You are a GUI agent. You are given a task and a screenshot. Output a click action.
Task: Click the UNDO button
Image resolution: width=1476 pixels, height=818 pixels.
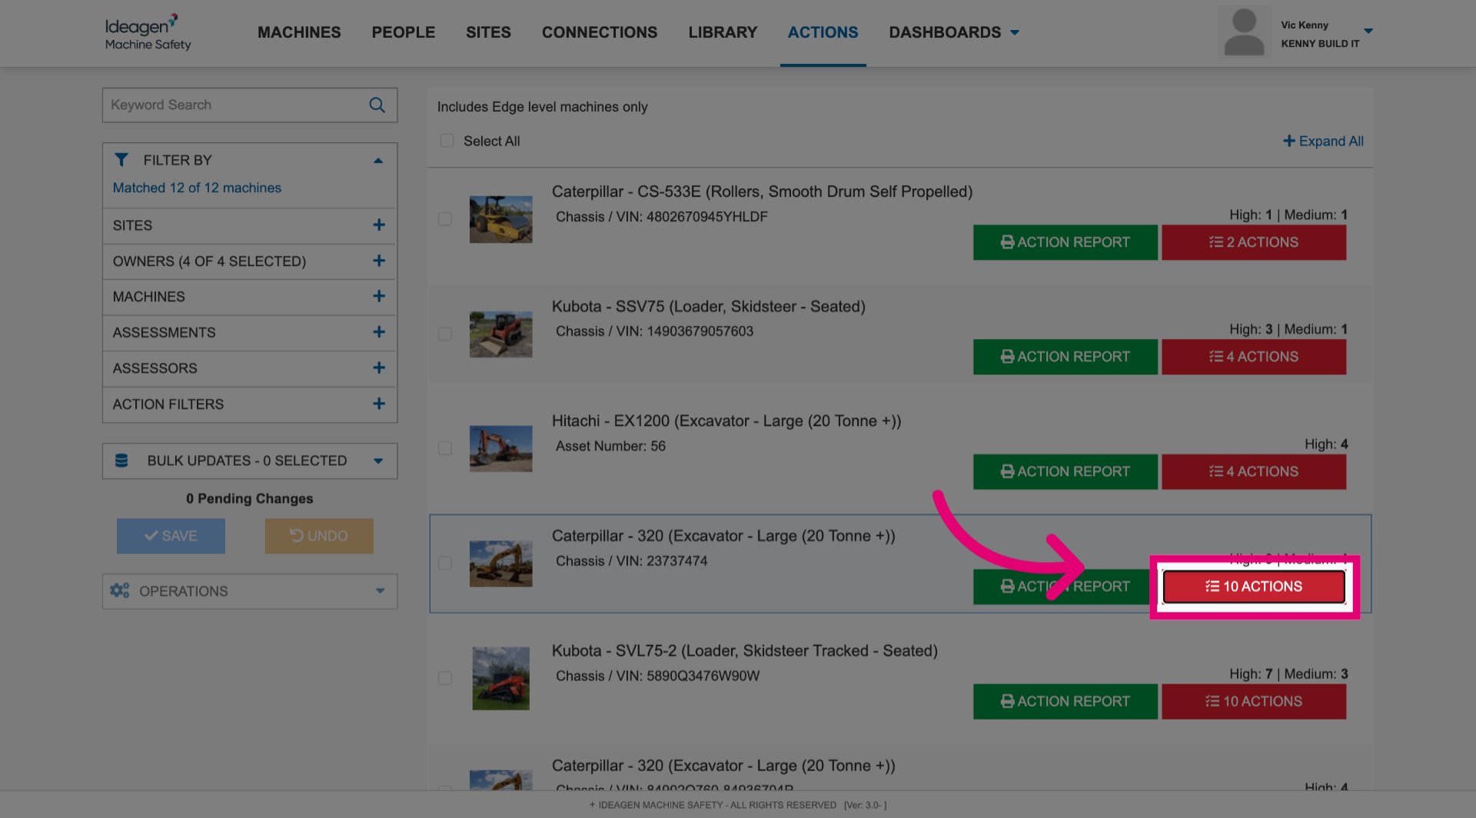319,536
